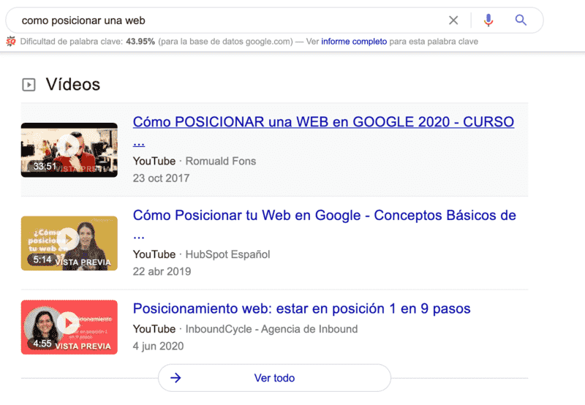Click the arrow icon in Ver todo

click(x=175, y=378)
